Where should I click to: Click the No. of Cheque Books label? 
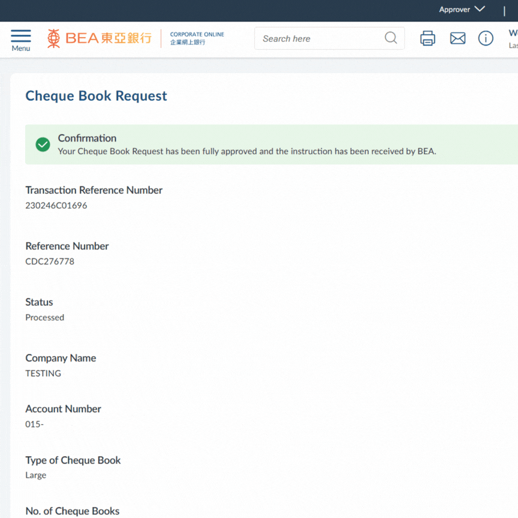(73, 511)
